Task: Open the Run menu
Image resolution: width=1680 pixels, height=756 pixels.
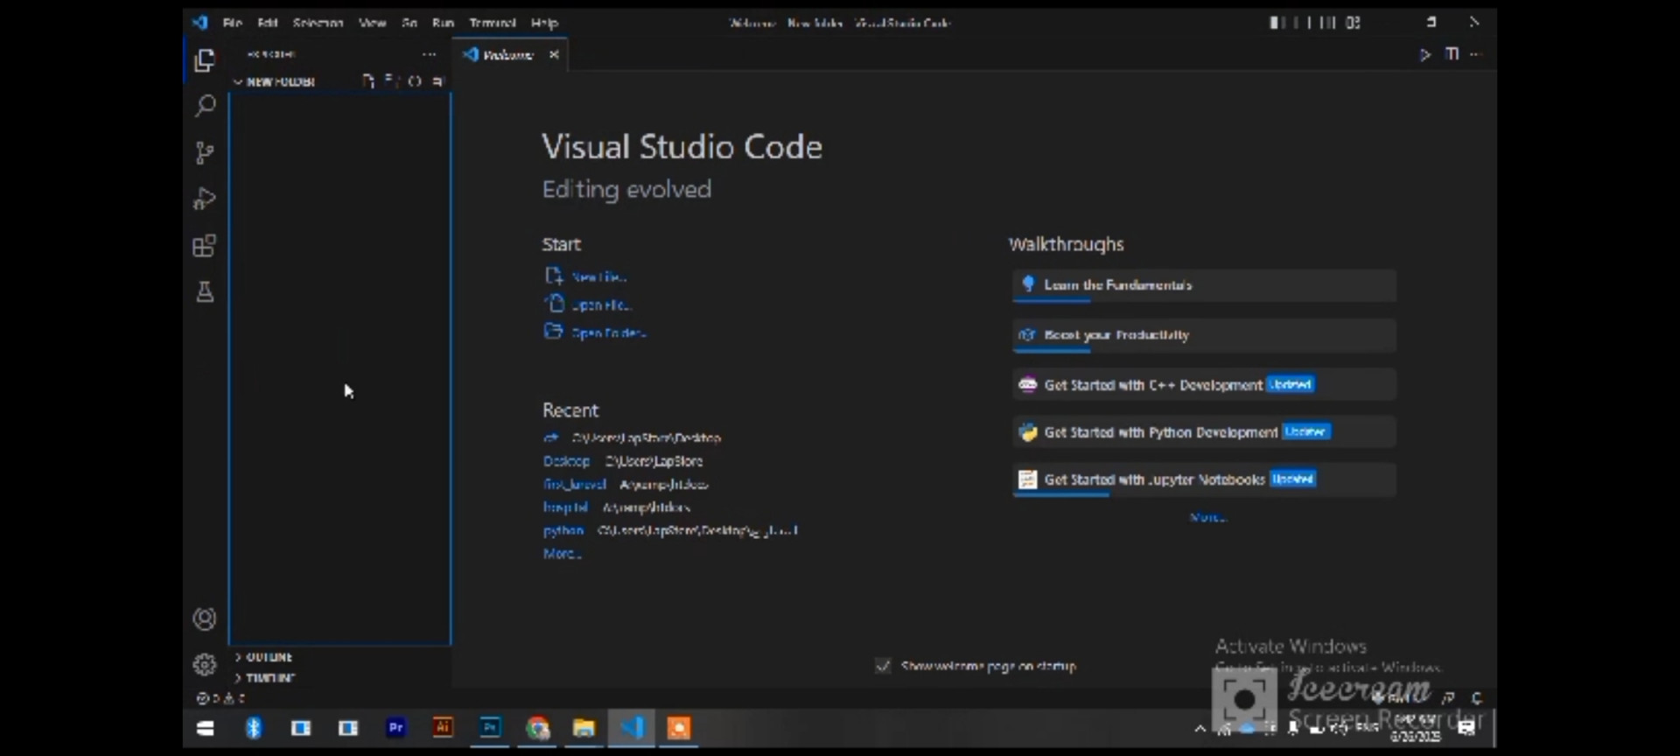Action: [x=443, y=23]
